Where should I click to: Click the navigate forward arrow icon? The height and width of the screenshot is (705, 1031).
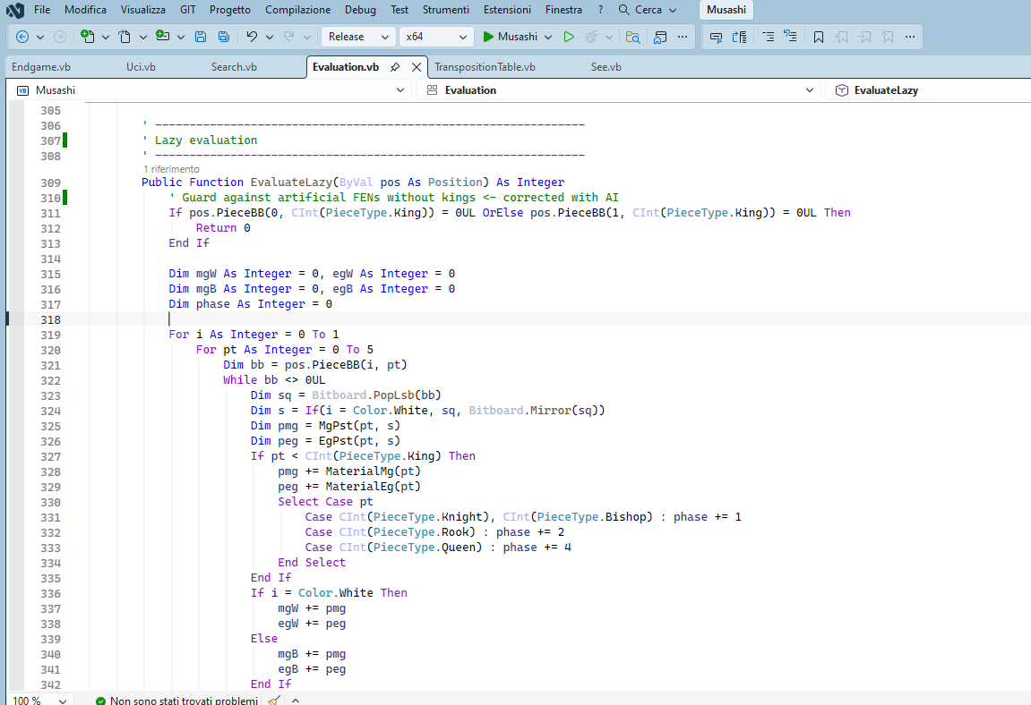[60, 37]
